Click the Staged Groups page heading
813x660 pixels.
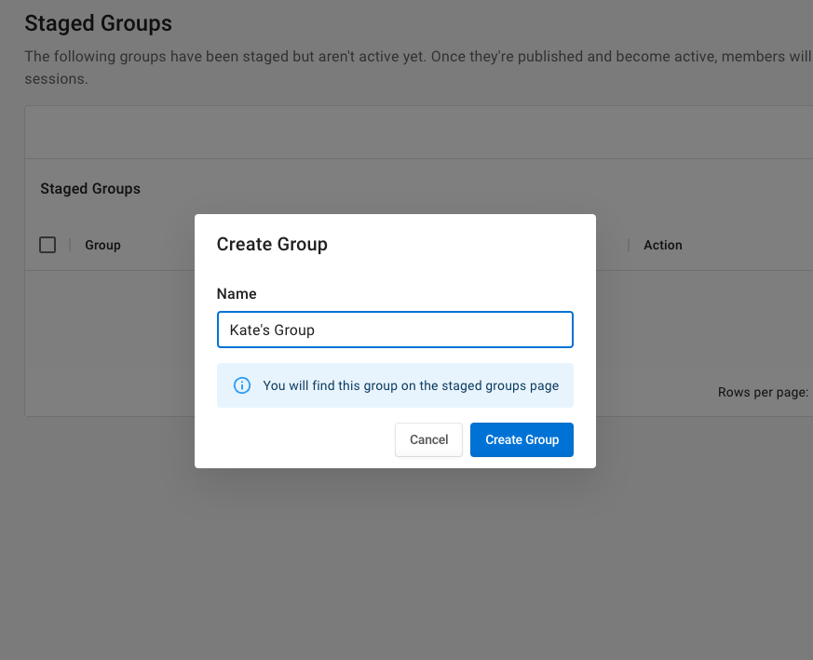coord(98,23)
